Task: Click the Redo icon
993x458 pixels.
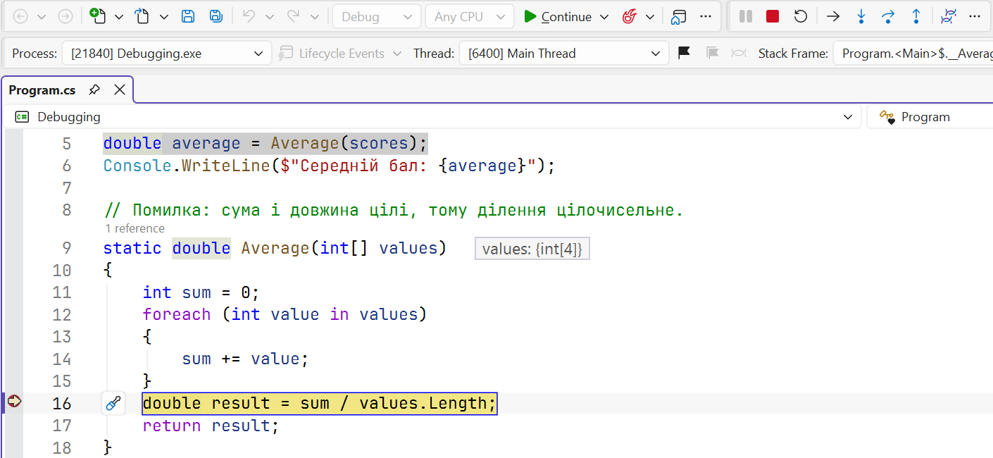Action: pyautogui.click(x=294, y=16)
